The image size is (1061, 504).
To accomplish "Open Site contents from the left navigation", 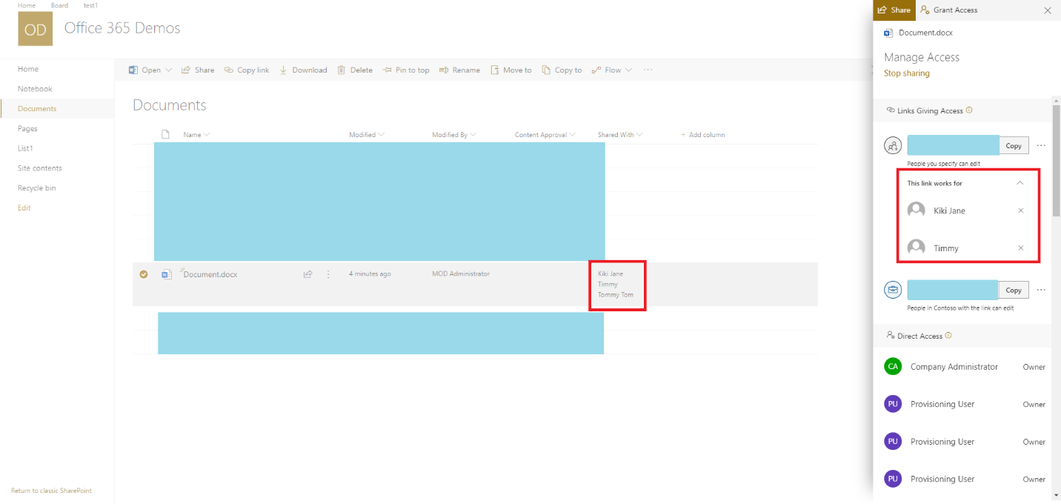I will 40,168.
